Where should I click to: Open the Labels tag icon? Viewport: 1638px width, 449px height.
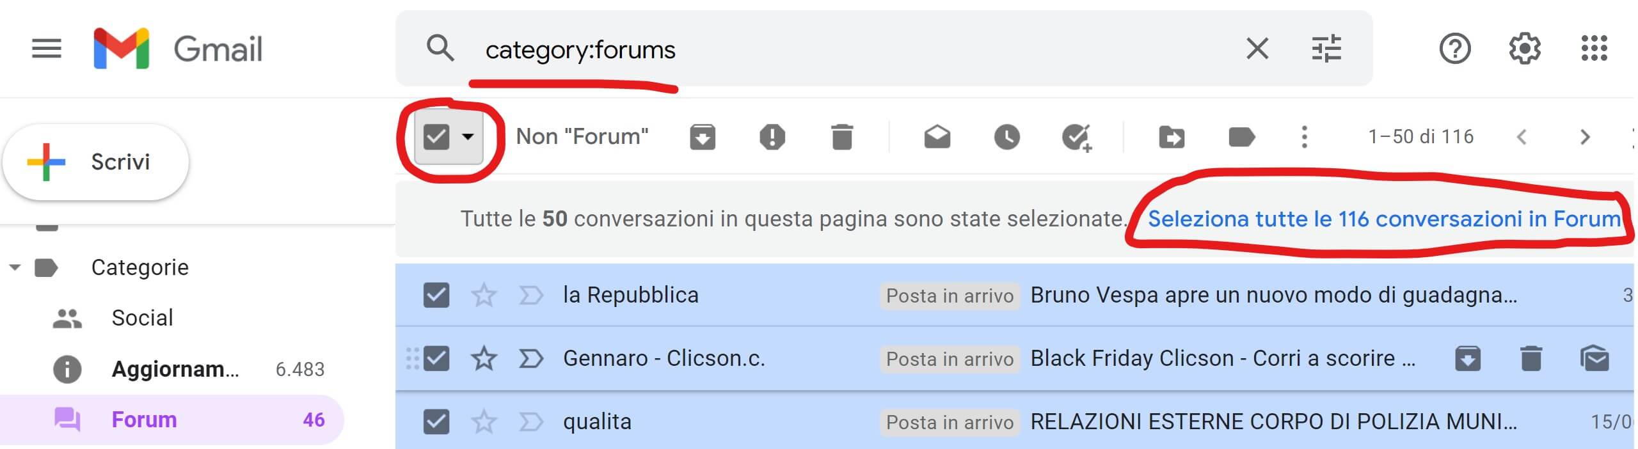(x=1241, y=137)
